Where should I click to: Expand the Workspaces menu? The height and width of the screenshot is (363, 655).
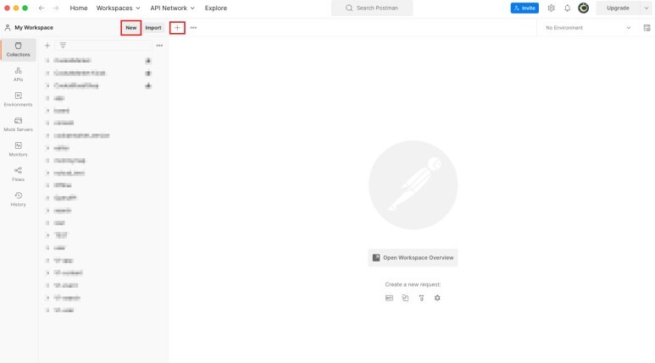[x=119, y=8]
